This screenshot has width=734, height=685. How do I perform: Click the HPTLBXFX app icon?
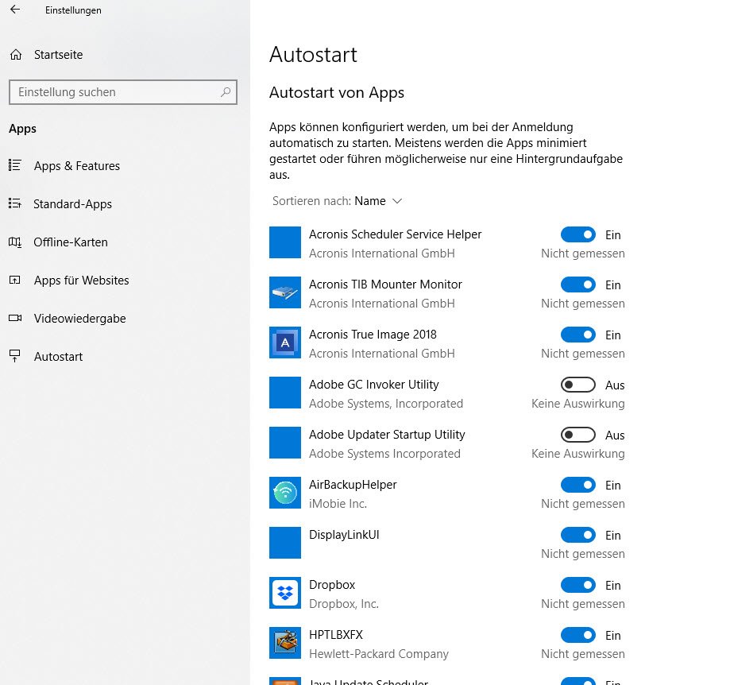pyautogui.click(x=285, y=644)
